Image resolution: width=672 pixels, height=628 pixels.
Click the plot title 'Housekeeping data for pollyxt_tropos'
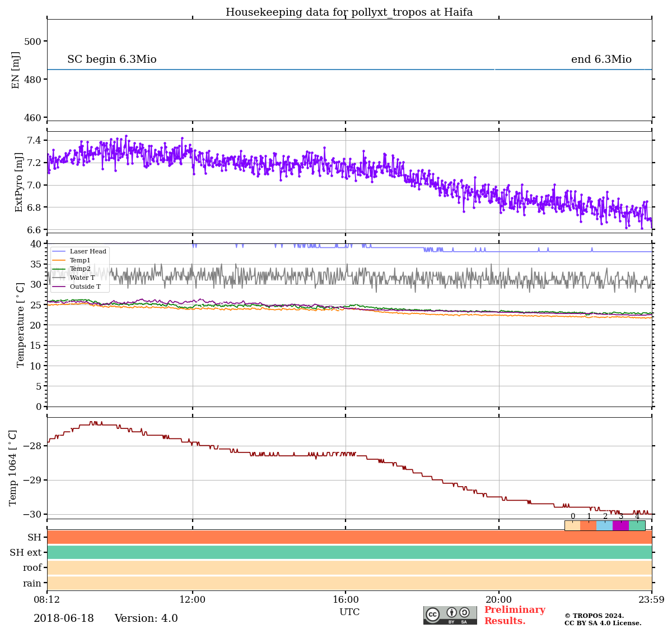point(349,12)
